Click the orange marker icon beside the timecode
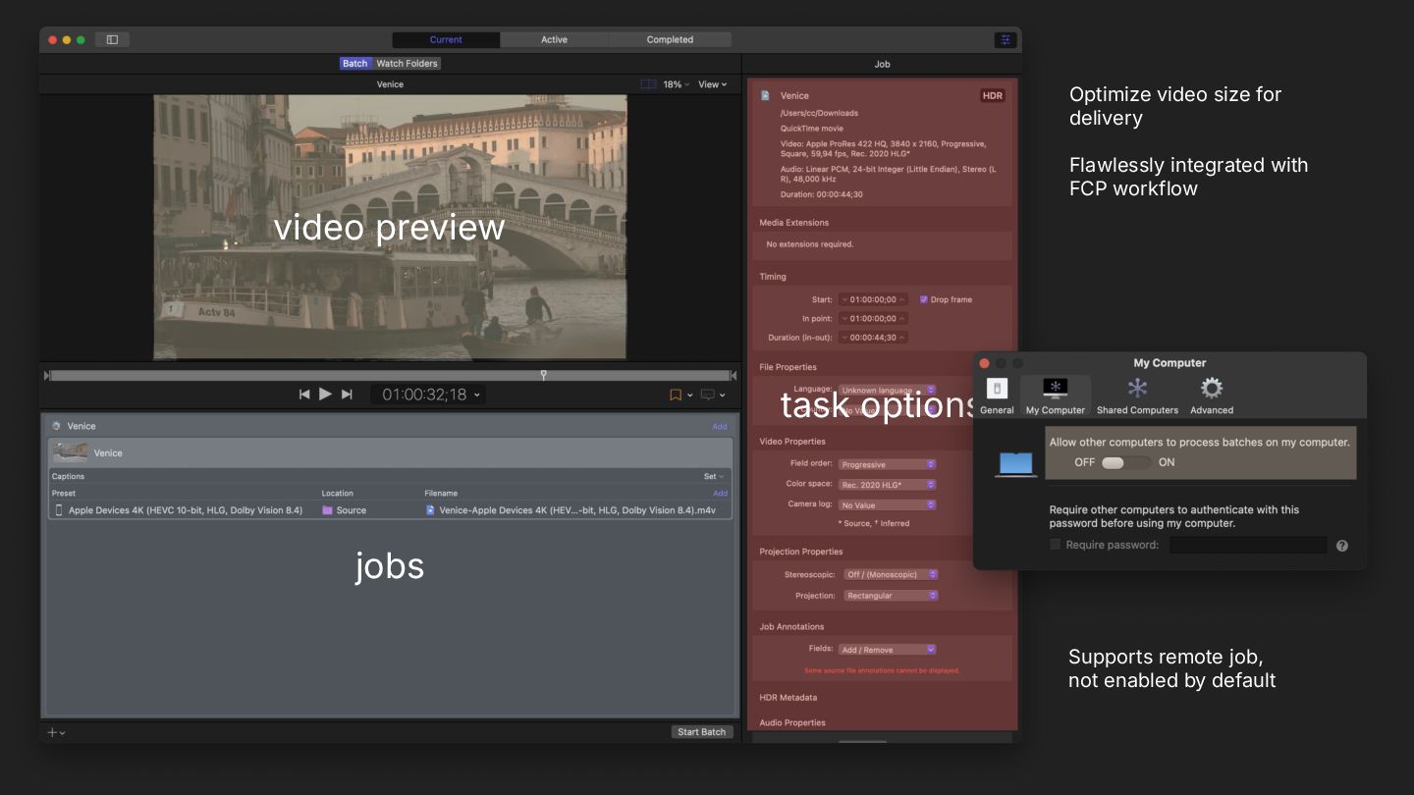1414x795 pixels. 676,395
